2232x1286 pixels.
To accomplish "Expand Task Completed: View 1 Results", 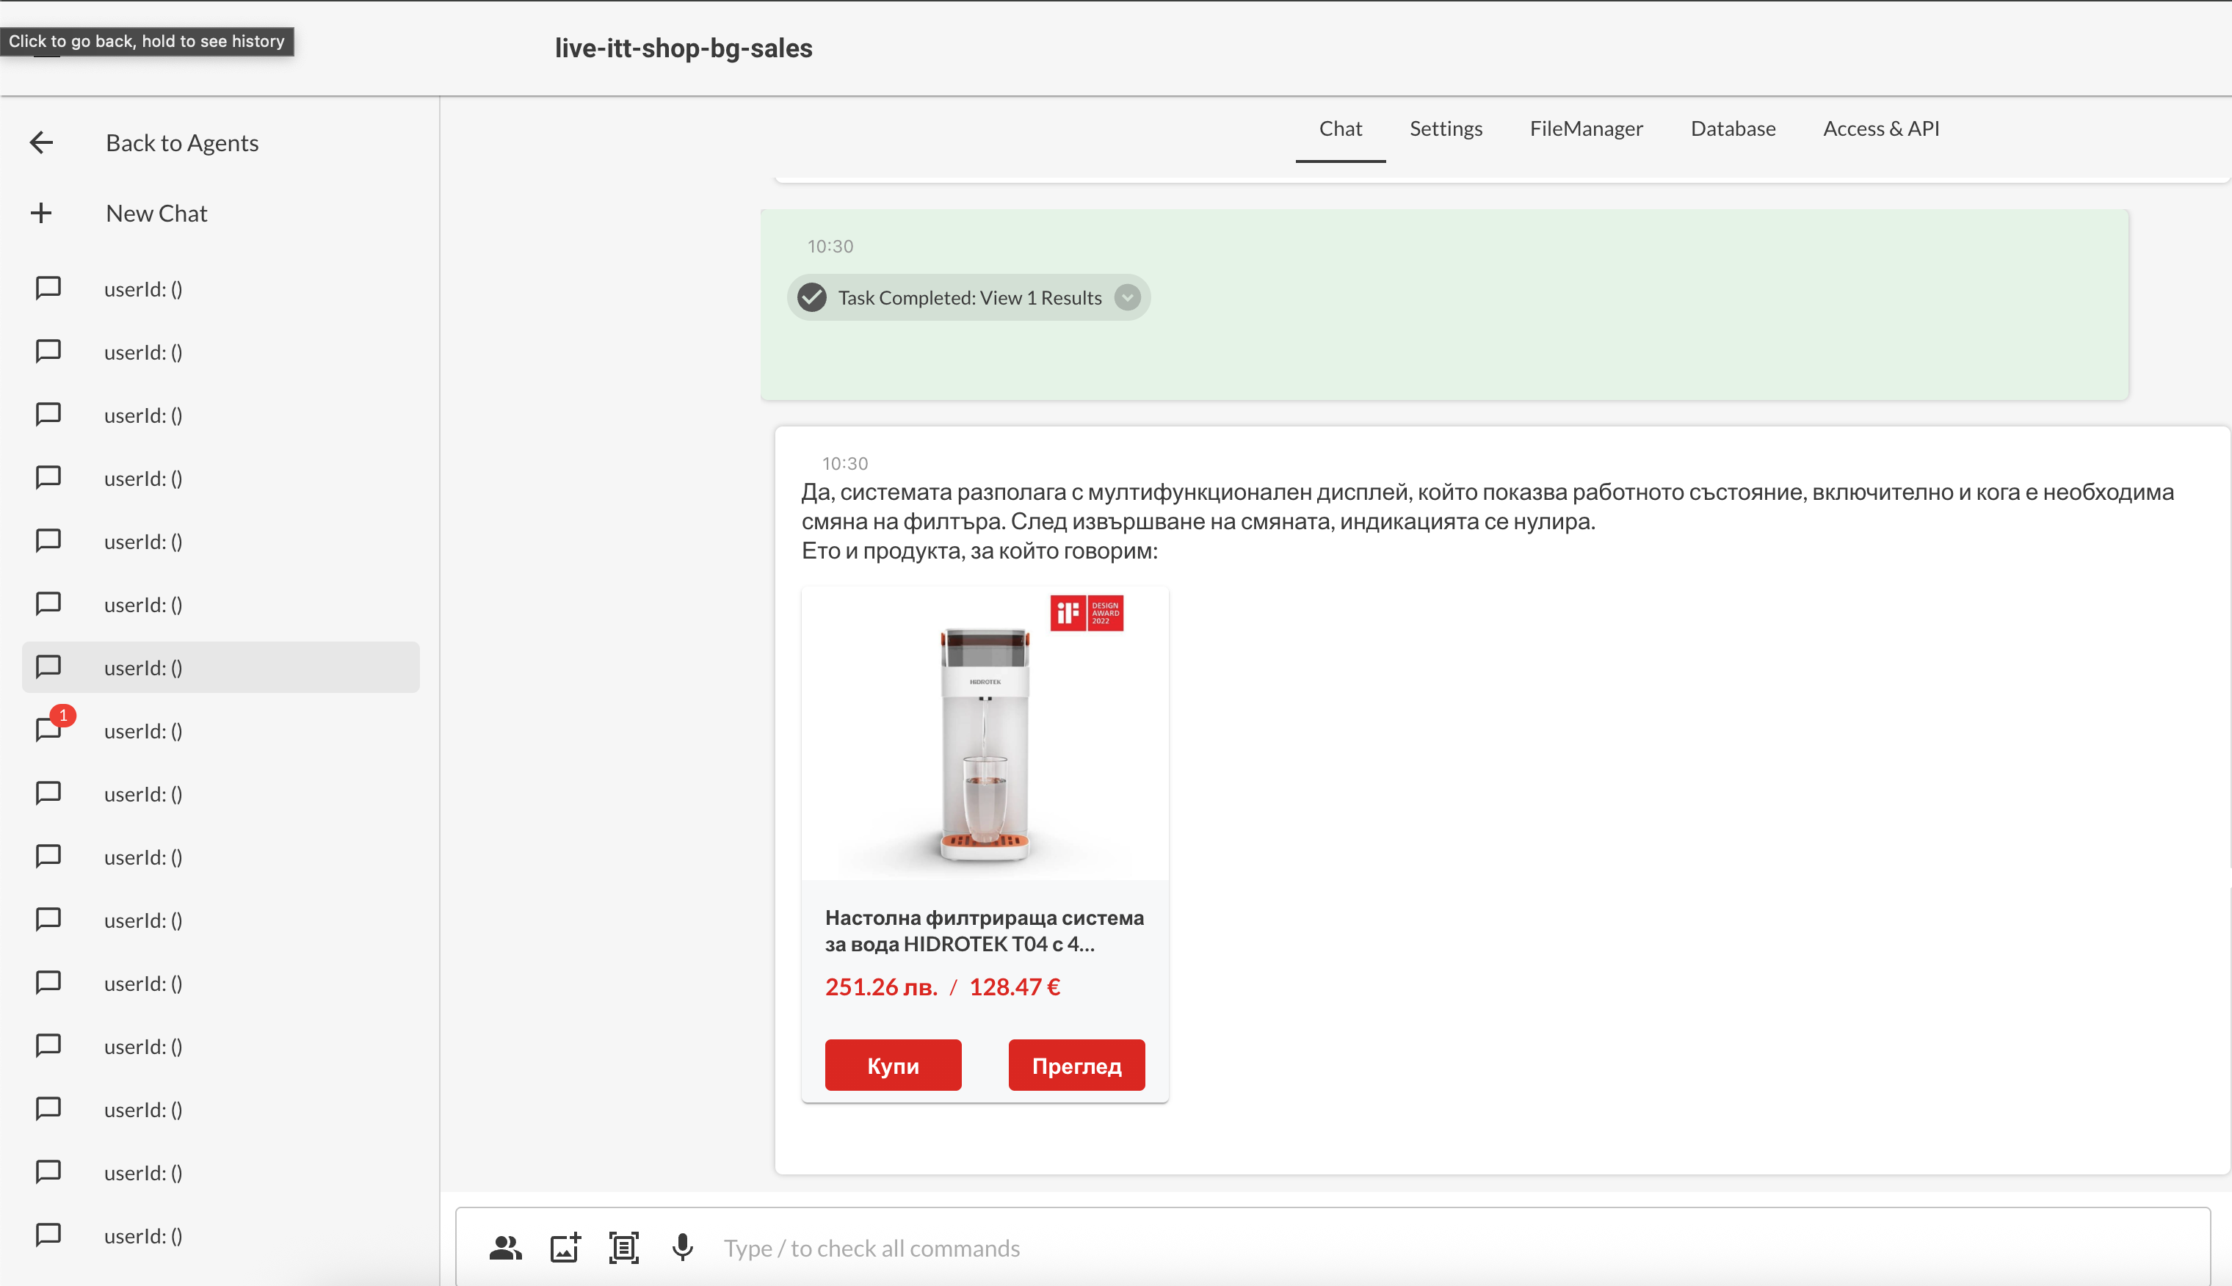I will pyautogui.click(x=969, y=298).
